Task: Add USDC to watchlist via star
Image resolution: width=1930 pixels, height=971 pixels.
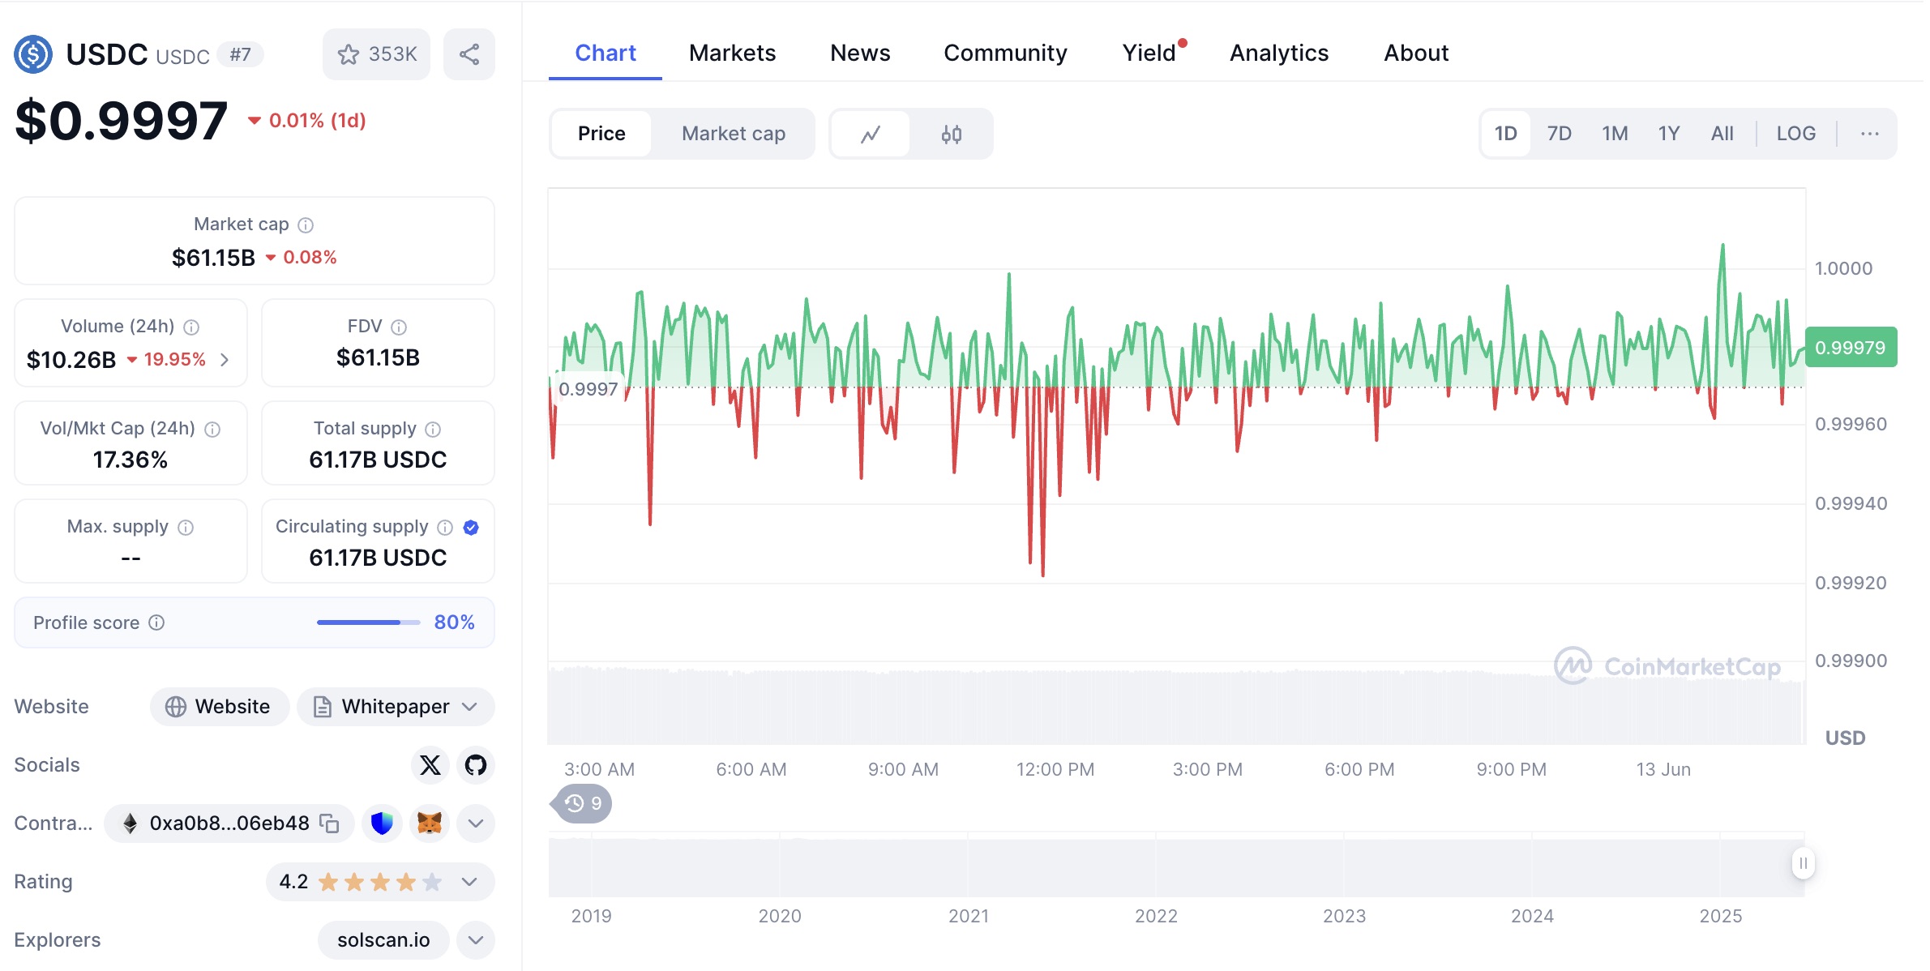Action: coord(376,54)
